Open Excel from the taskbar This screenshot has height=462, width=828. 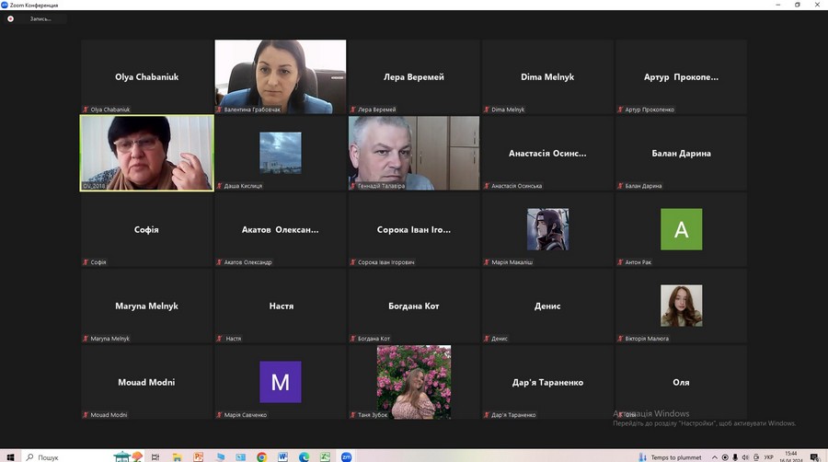[325, 456]
